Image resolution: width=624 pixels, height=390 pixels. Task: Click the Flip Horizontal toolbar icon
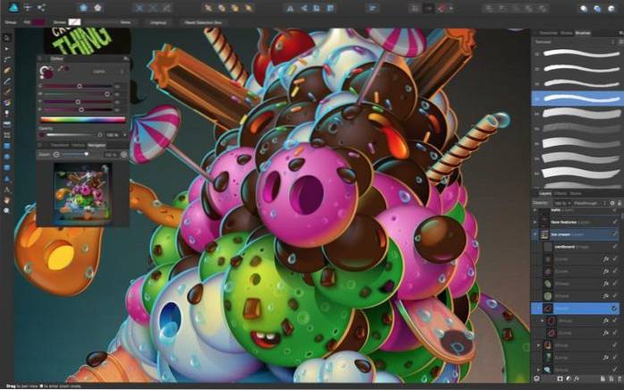pos(291,8)
